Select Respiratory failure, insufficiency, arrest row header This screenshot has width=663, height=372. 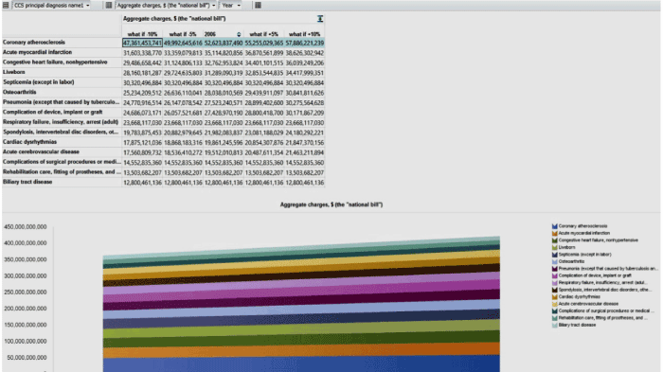point(62,122)
